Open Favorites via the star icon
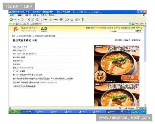This screenshot has width=155, height=124. [51, 19]
